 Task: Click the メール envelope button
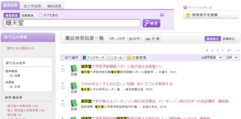pos(116,57)
